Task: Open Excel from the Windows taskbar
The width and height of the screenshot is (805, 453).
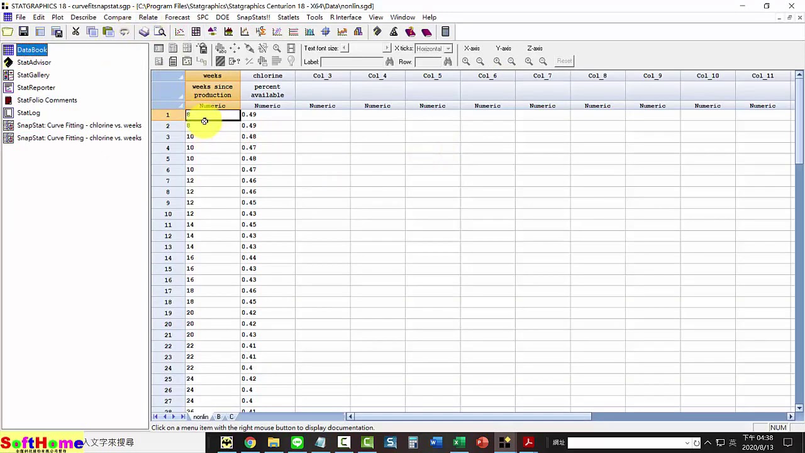Action: click(458, 442)
